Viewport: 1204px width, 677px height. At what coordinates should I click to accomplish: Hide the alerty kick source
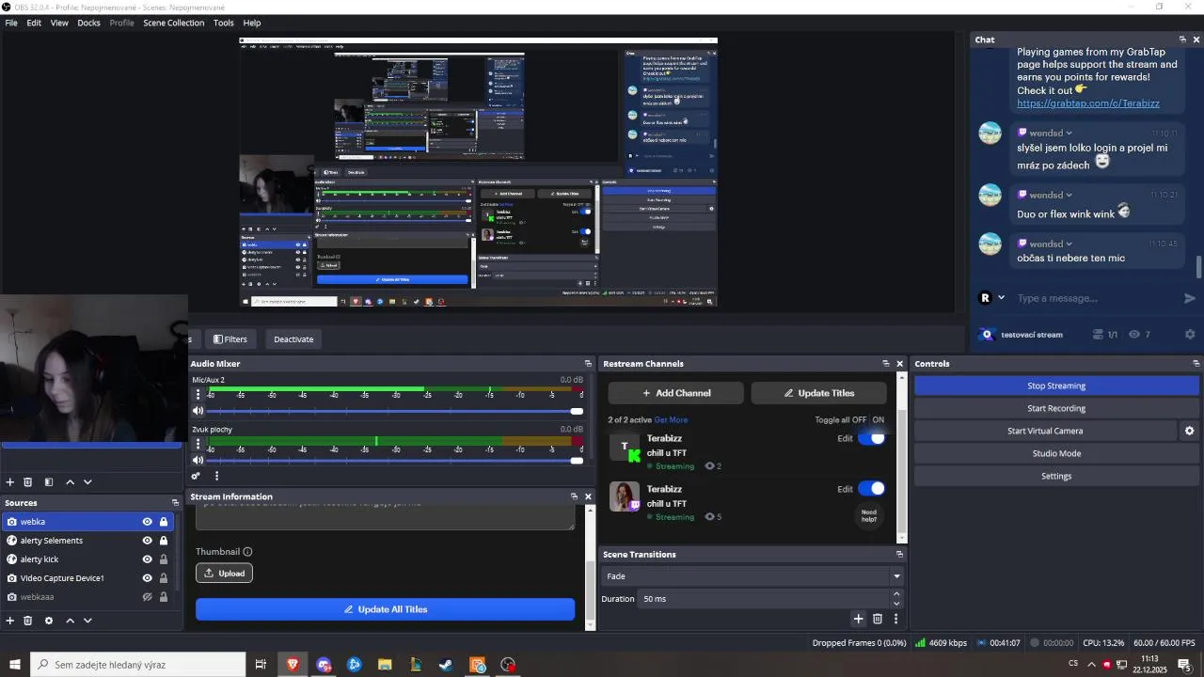147,559
